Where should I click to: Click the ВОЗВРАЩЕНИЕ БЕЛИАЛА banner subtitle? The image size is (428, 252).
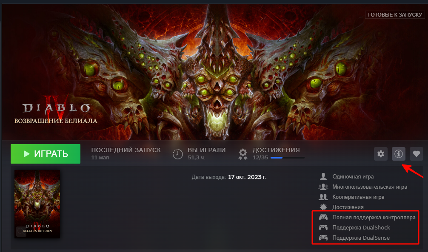[56, 121]
